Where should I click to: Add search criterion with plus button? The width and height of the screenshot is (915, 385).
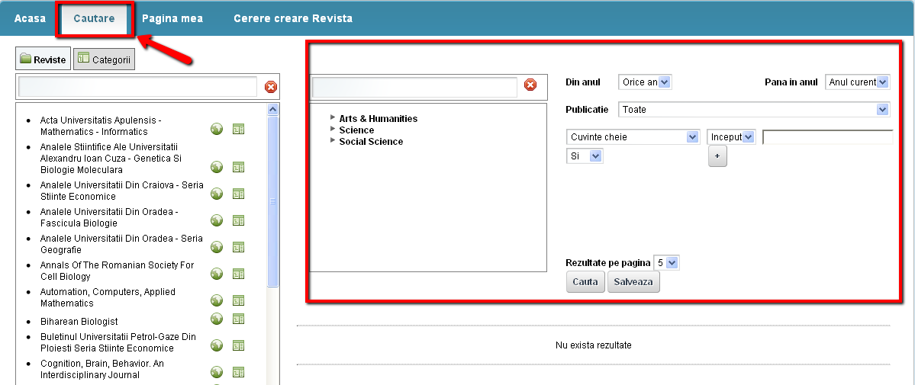click(717, 156)
